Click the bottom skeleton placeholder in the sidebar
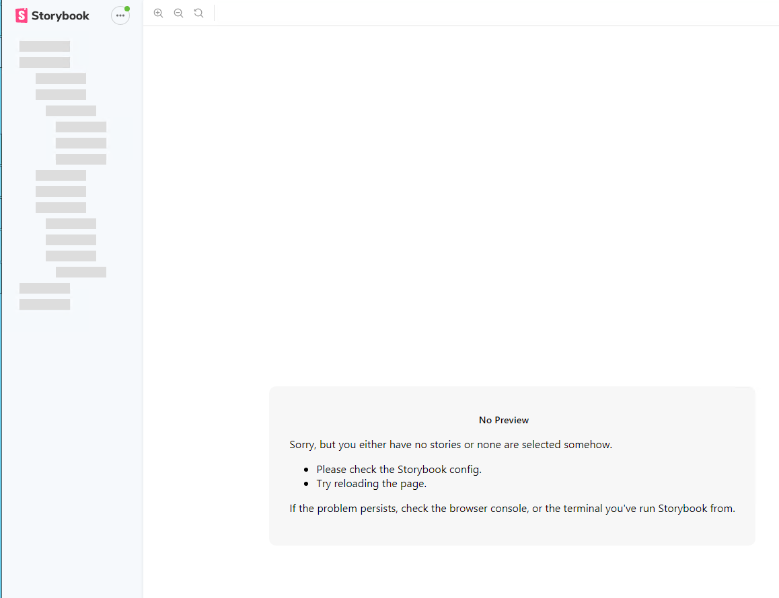The height and width of the screenshot is (598, 779). [x=44, y=304]
